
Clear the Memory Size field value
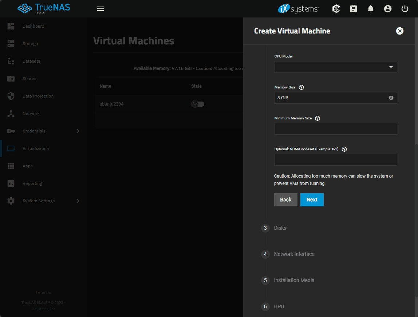(391, 98)
